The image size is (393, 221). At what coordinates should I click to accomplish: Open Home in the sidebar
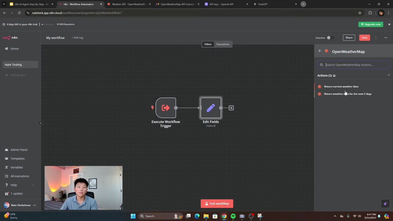point(15,49)
